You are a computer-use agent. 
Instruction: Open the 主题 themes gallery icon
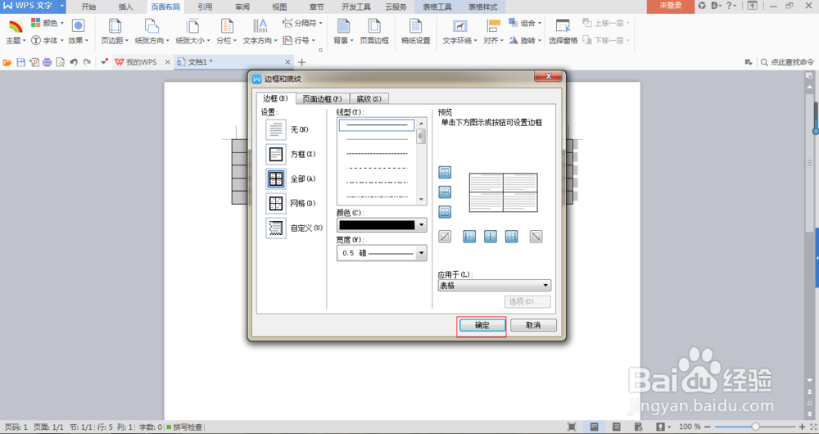16,26
